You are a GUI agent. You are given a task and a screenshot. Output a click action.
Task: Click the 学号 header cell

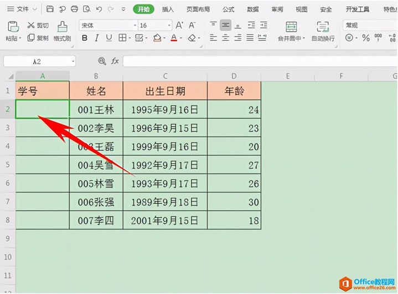[x=43, y=91]
